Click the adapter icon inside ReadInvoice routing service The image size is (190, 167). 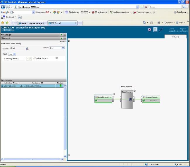pos(130,99)
